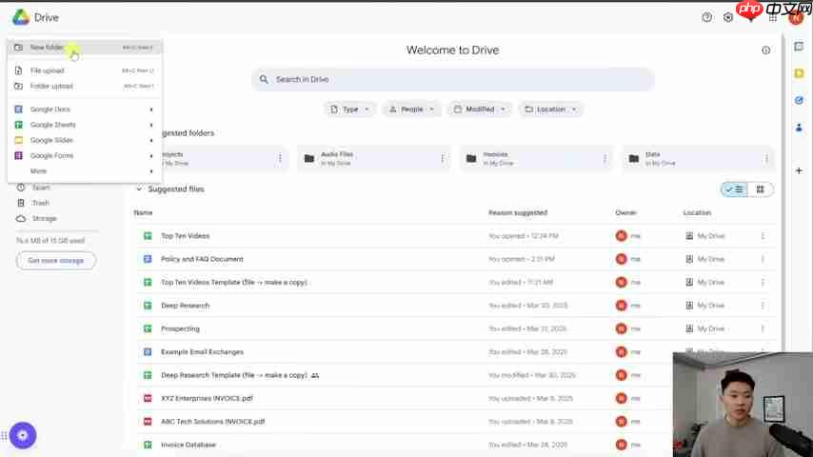Click the Audio Files folder icon

pos(309,158)
